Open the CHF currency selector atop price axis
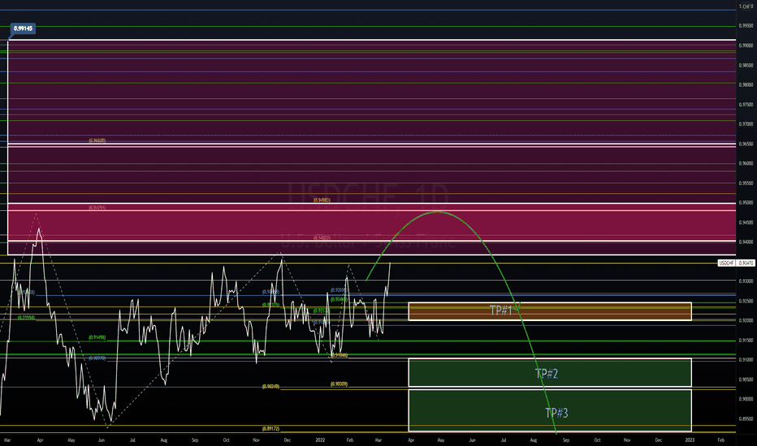Viewport: 757px width, 446px height. [x=746, y=6]
